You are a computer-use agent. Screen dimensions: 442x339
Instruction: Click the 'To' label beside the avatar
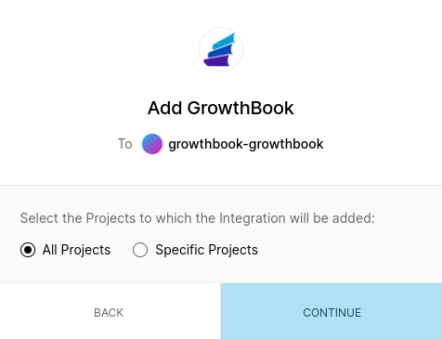[125, 144]
